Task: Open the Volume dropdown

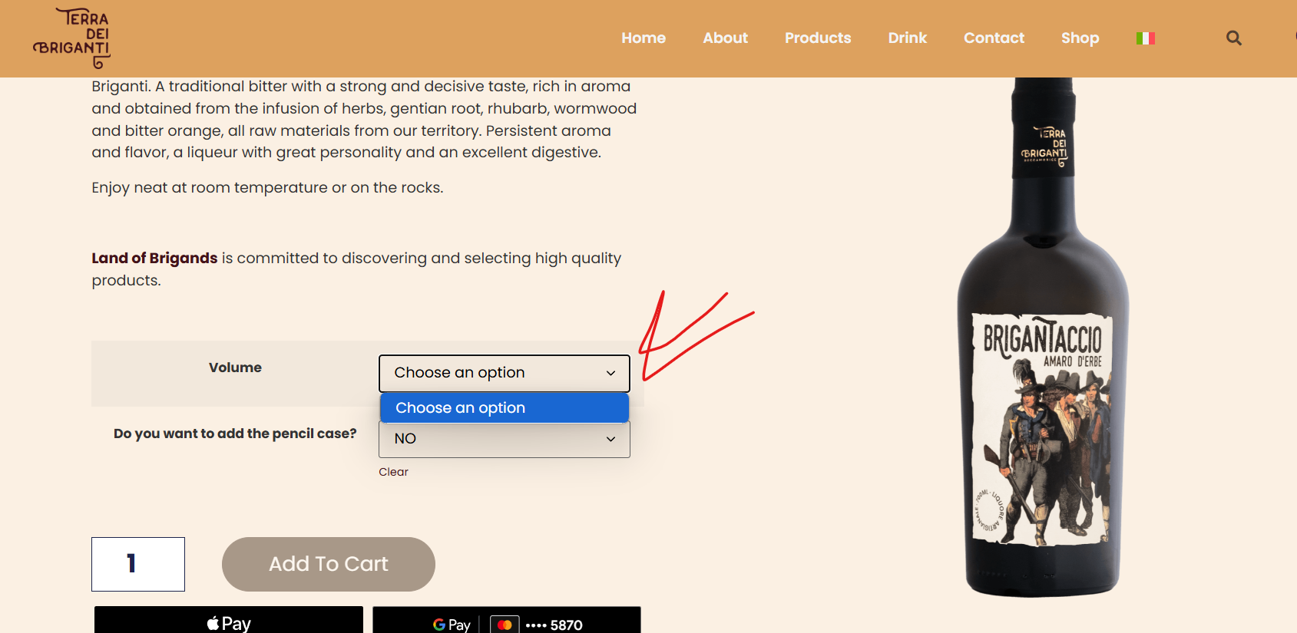Action: [x=505, y=373]
